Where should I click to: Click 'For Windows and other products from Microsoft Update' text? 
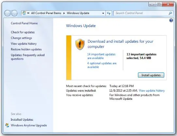coord(134,97)
